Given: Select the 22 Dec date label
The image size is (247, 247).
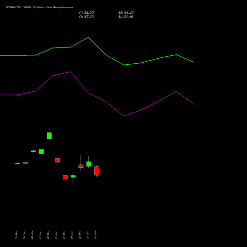Looking at the screenshot, I should pos(80,235).
